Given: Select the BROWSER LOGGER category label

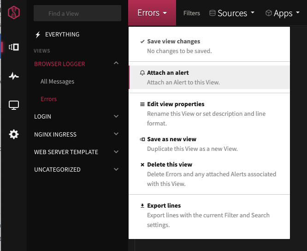Looking at the screenshot, I should (59, 64).
